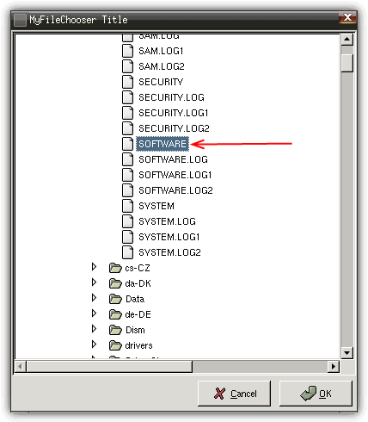
Task: Click the Data folder icon
Action: [115, 299]
